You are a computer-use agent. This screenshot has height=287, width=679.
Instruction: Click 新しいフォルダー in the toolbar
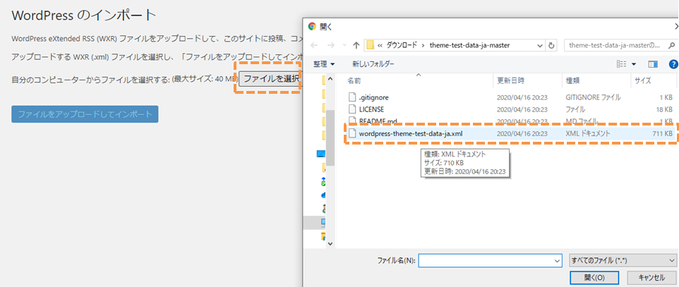coord(373,64)
